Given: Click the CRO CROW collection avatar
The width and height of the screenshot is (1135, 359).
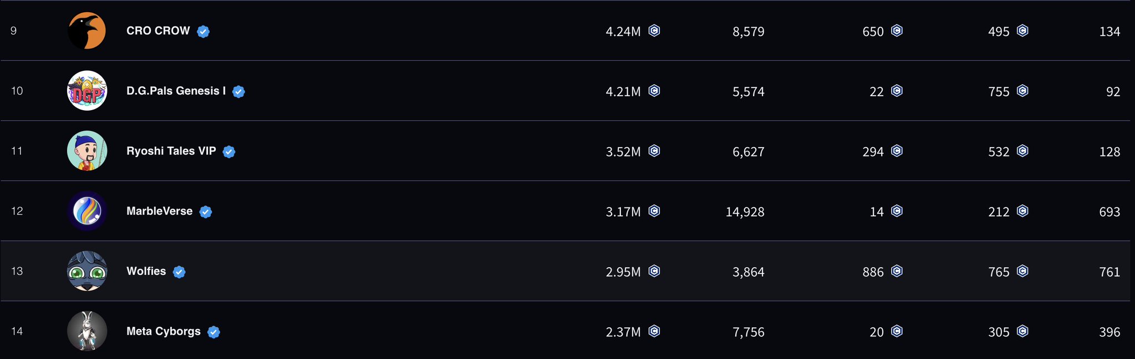Looking at the screenshot, I should [87, 31].
